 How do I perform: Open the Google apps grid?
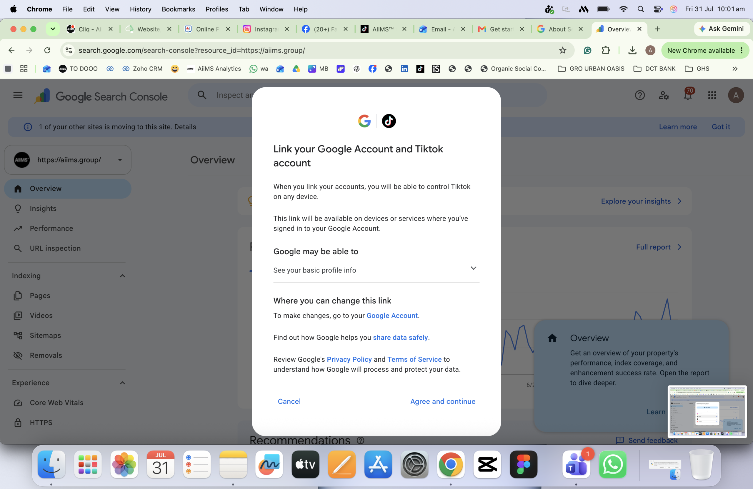point(712,95)
